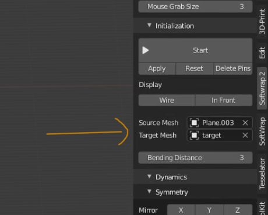268x215 pixels.
Task: Toggle In Front display option
Action: click(x=224, y=100)
